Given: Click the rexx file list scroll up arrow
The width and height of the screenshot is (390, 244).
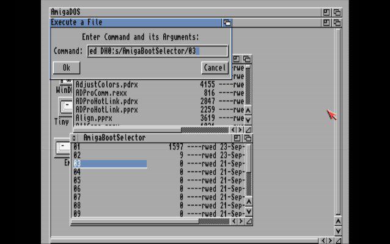Looking at the screenshot, I should coord(248,110).
